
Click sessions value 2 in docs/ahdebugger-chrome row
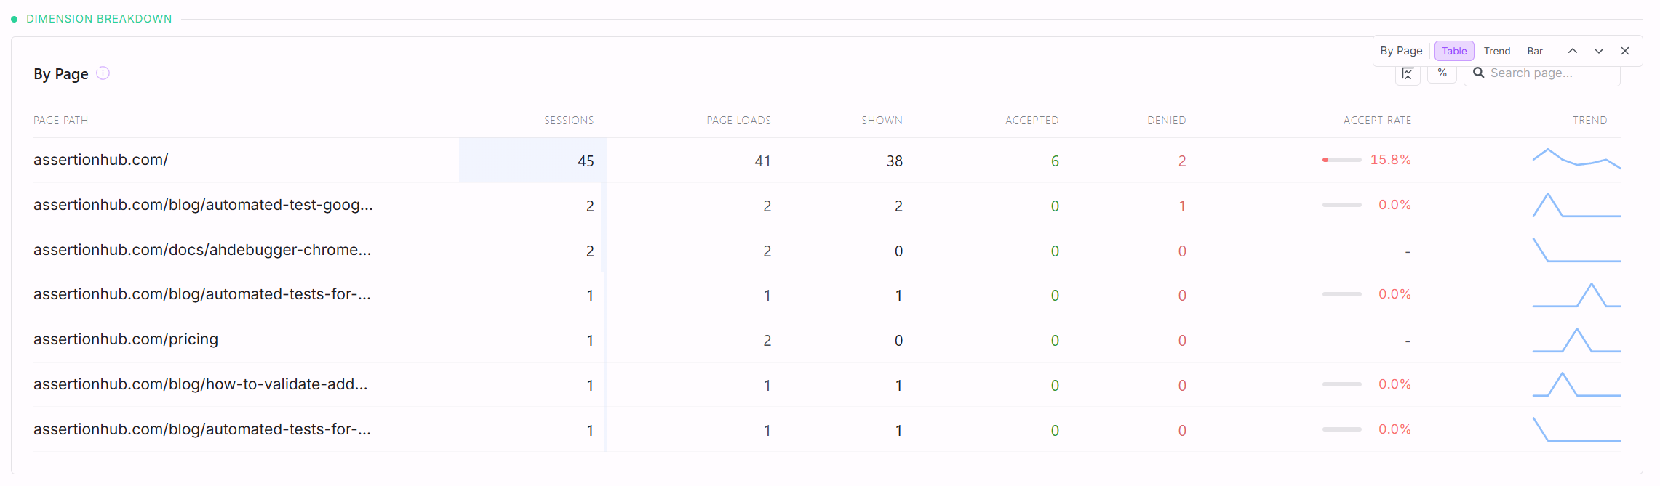pyautogui.click(x=590, y=251)
